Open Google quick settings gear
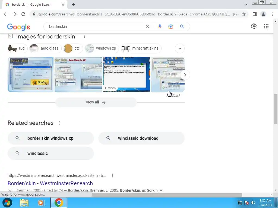 pyautogui.click(x=254, y=26)
